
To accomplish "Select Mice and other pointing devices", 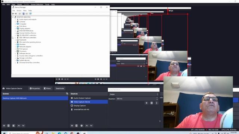I will tap(30, 42).
